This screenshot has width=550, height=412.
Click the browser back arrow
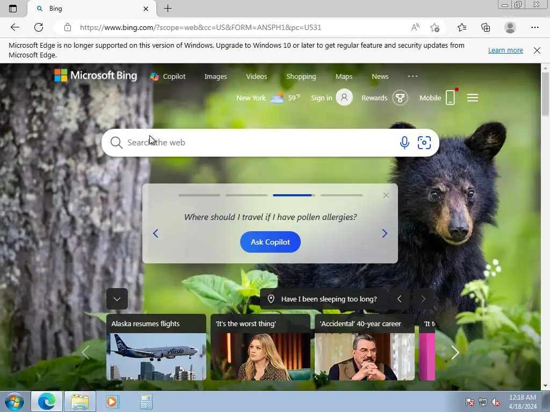coord(15,27)
